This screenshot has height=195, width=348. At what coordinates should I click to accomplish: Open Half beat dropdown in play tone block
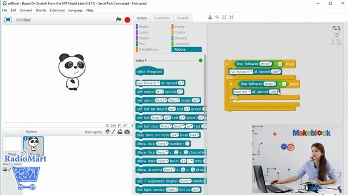click(x=194, y=135)
